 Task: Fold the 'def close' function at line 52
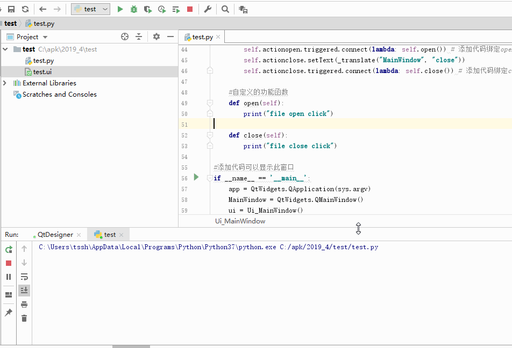[210, 135]
